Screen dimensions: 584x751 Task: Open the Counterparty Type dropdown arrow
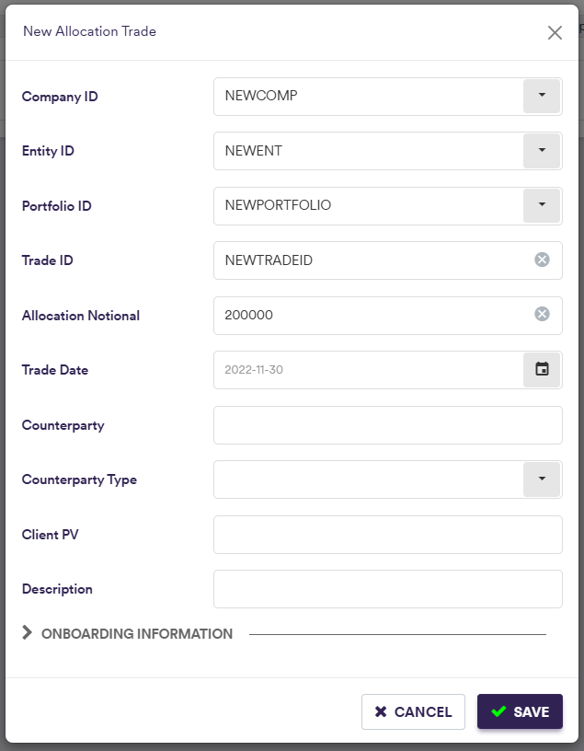pyautogui.click(x=542, y=479)
